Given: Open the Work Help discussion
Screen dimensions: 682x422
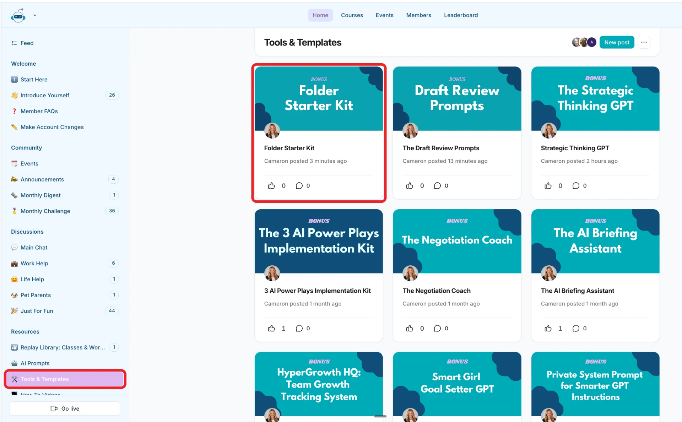Looking at the screenshot, I should coord(64,263).
